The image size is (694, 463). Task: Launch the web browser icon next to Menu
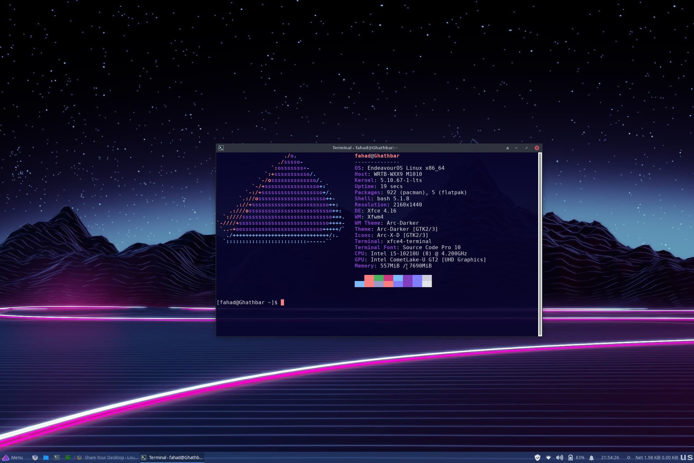coord(35,457)
